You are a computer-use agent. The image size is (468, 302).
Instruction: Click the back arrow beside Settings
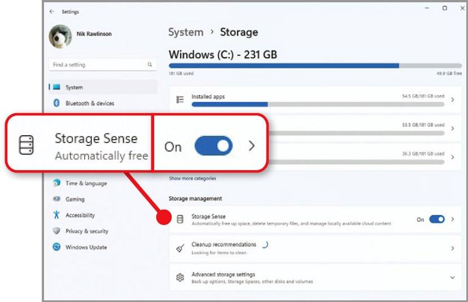(51, 12)
